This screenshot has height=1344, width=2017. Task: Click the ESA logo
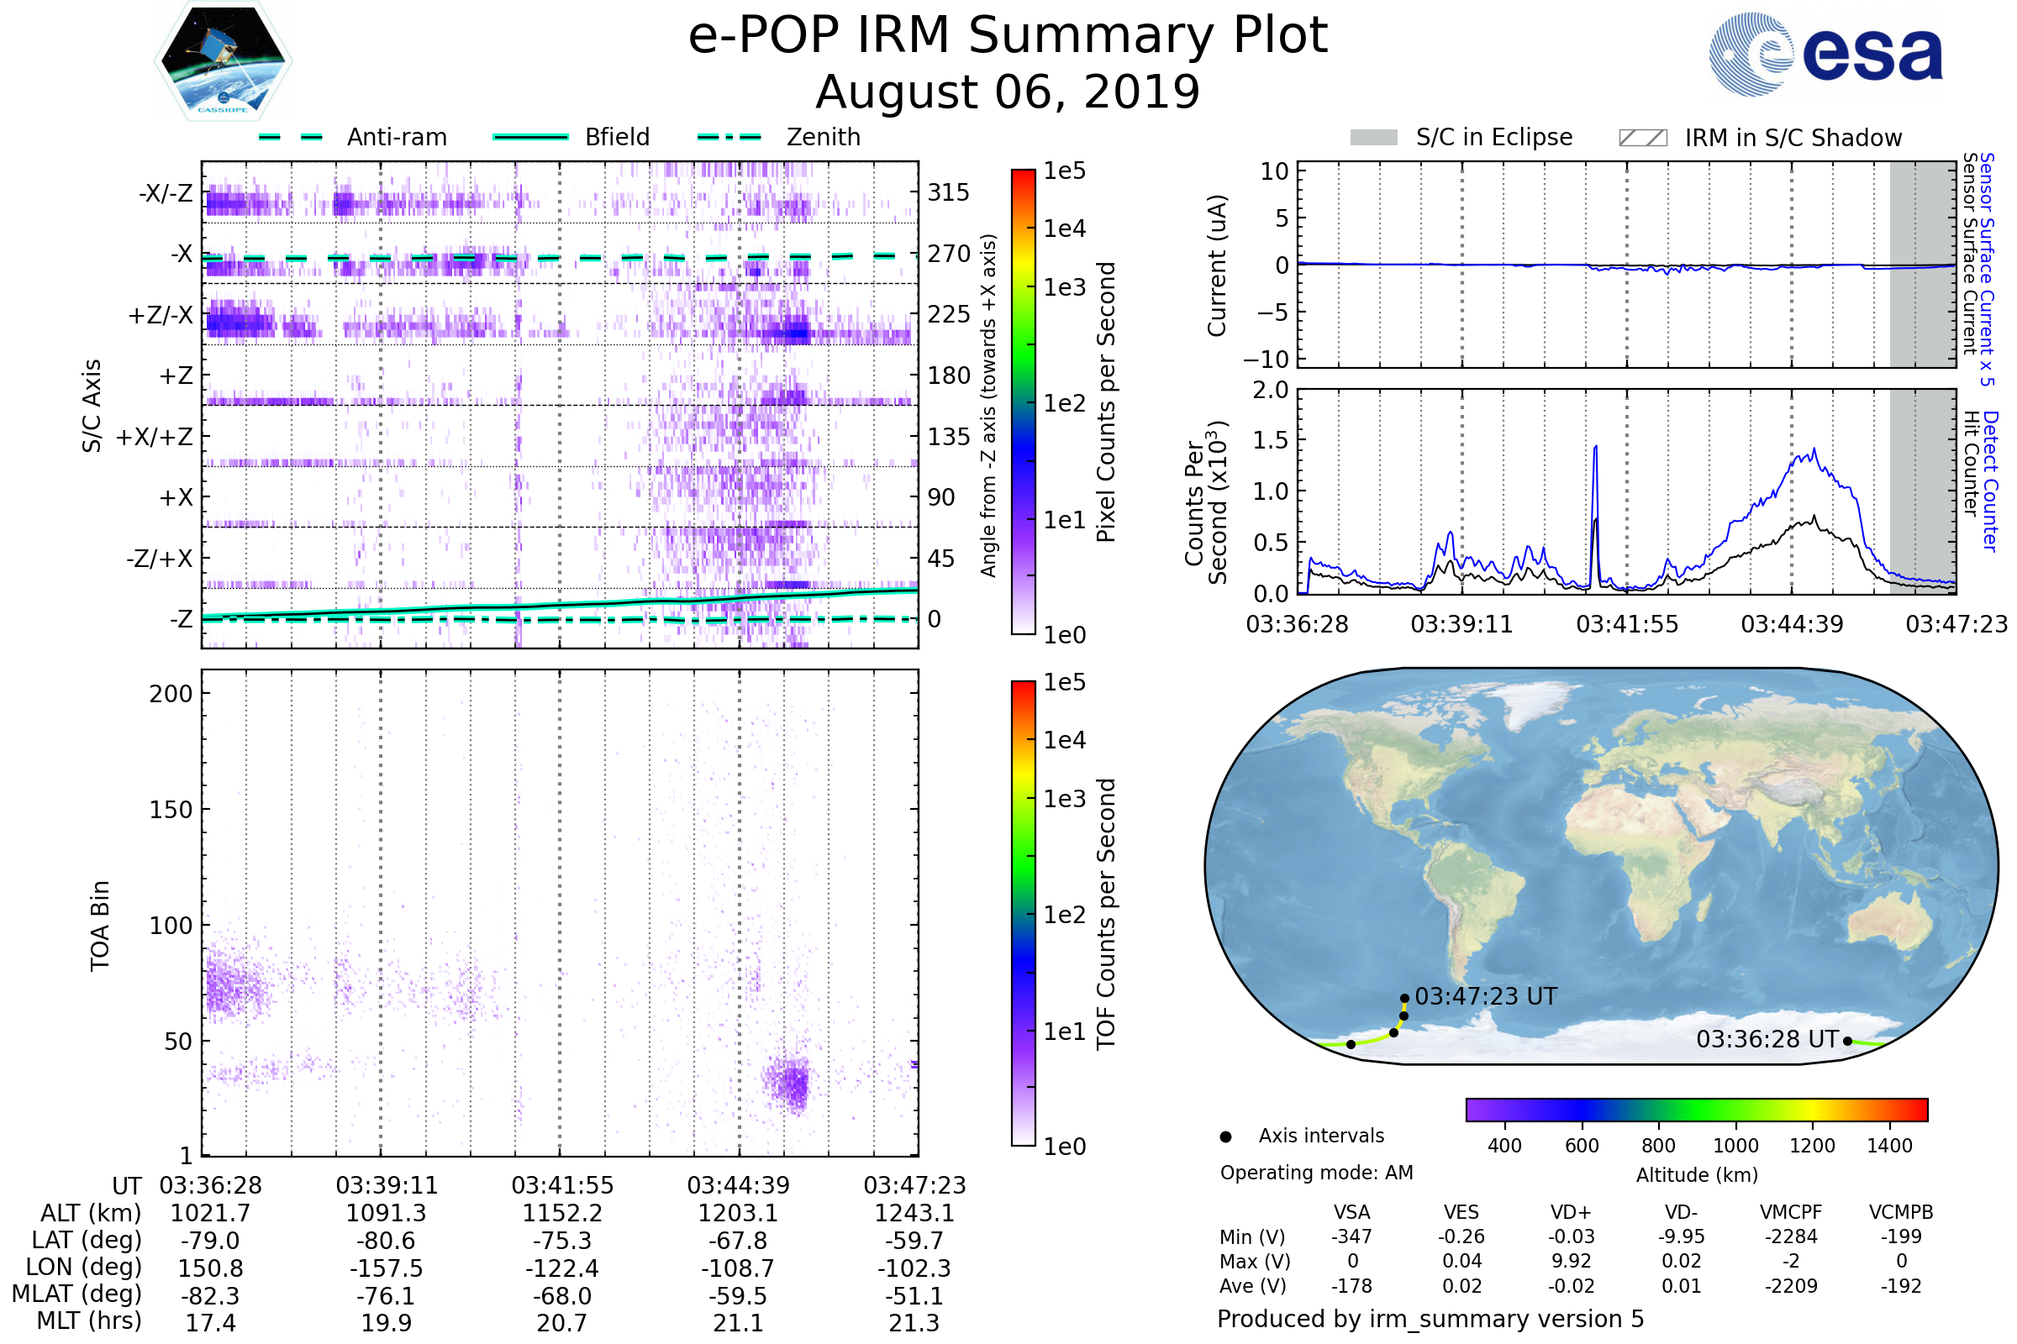click(x=1825, y=53)
